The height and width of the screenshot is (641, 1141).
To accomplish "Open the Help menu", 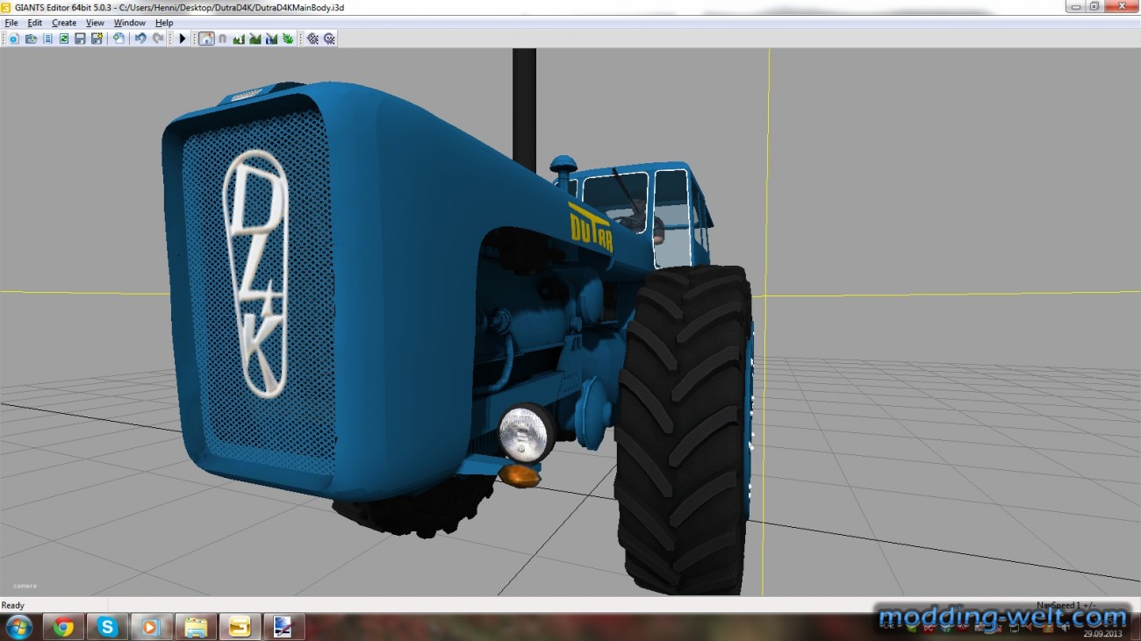I will 164,23.
